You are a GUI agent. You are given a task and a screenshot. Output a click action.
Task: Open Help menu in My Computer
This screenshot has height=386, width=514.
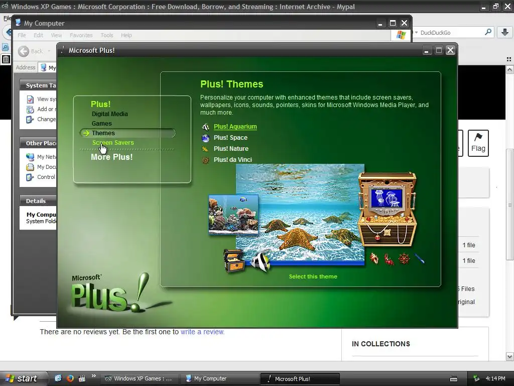click(x=126, y=35)
